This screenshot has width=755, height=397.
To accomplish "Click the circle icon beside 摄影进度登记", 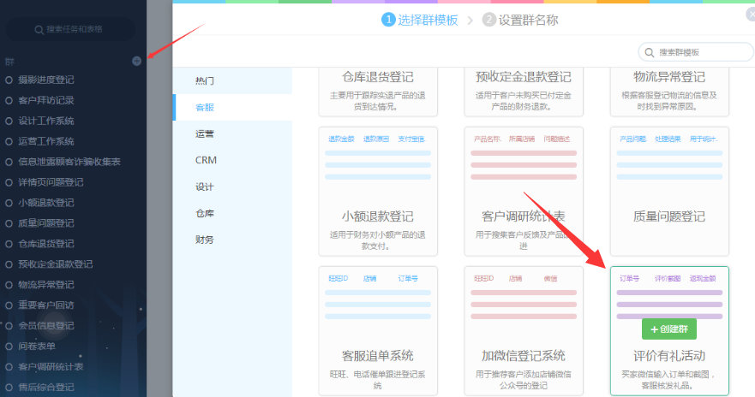I will [9, 80].
